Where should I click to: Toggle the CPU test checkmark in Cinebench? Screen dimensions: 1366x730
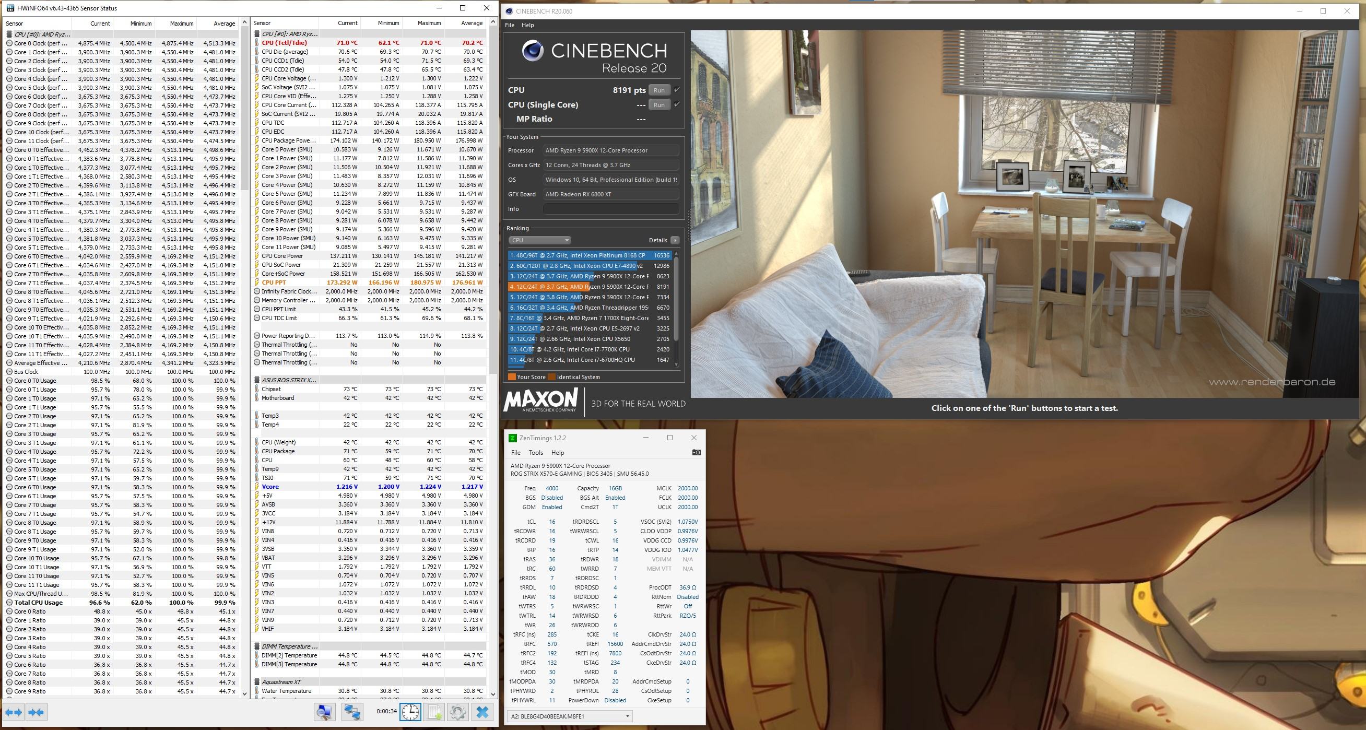click(x=677, y=90)
